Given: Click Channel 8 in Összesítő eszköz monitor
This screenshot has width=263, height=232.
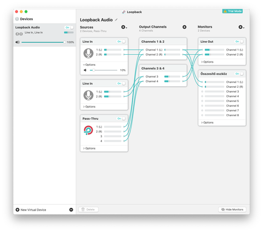Looking at the screenshot, I should coord(232,115).
